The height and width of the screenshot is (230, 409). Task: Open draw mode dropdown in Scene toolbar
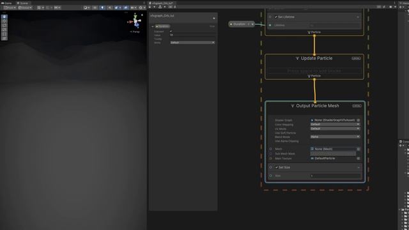[x=87, y=8]
